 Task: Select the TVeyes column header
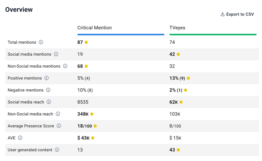177,28
